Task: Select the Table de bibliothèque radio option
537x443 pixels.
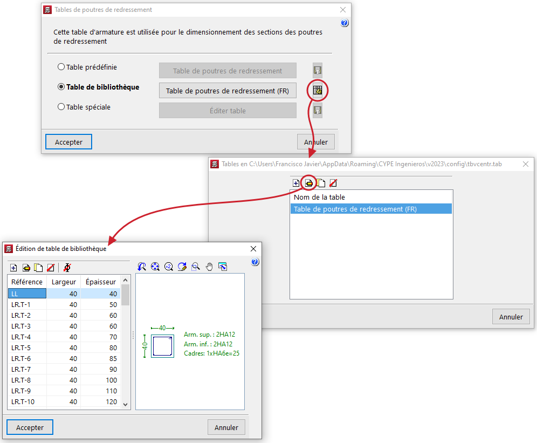Action: (x=61, y=87)
